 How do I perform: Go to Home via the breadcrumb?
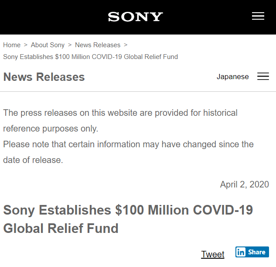(x=12, y=45)
